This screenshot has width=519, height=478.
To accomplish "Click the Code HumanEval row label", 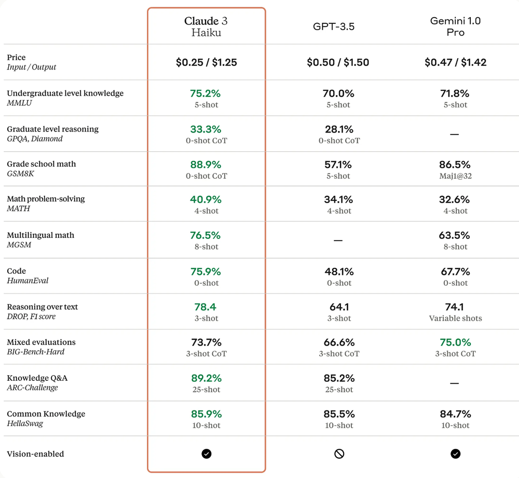I will tap(28, 275).
